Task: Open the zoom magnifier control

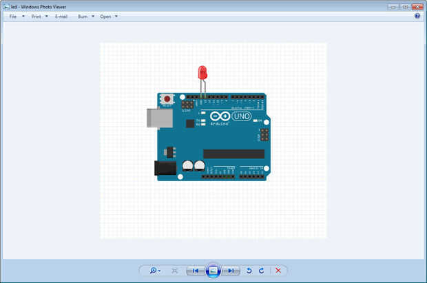Action: click(155, 271)
